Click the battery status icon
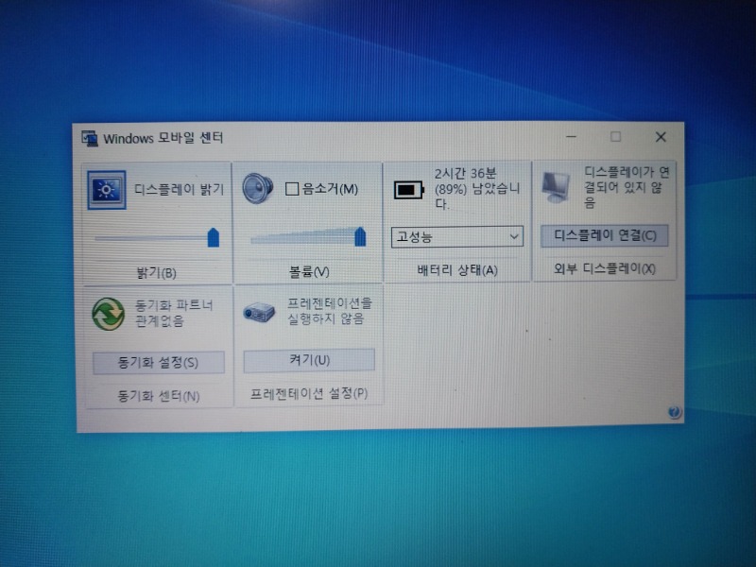 point(409,190)
